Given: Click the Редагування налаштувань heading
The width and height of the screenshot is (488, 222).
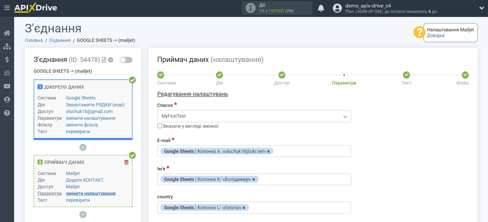Looking at the screenshot, I should tap(193, 94).
